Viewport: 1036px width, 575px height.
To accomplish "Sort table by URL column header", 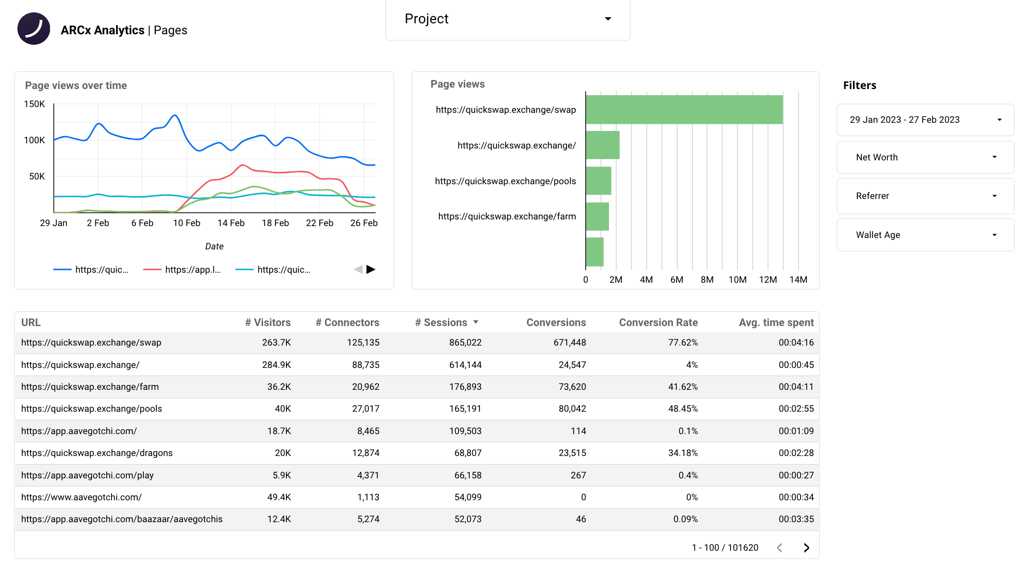I will coord(31,322).
